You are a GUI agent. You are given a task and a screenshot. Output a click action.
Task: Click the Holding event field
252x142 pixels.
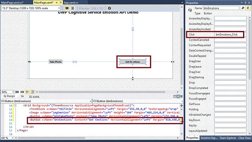pyautogui.click(x=230, y=109)
